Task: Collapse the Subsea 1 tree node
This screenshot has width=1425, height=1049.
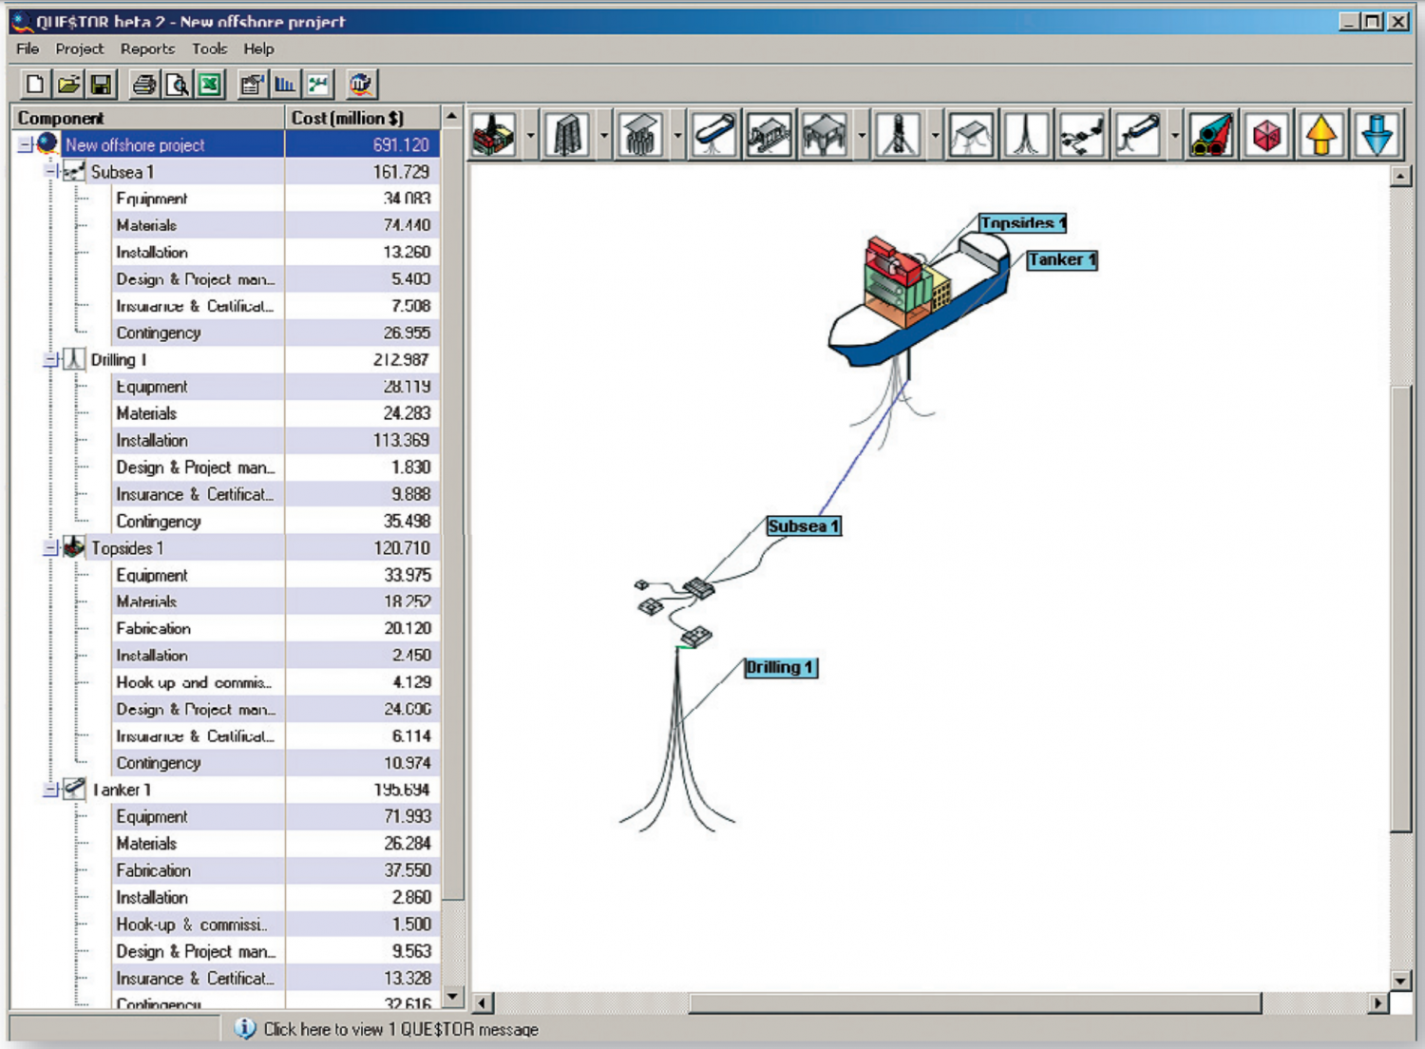Action: point(52,172)
